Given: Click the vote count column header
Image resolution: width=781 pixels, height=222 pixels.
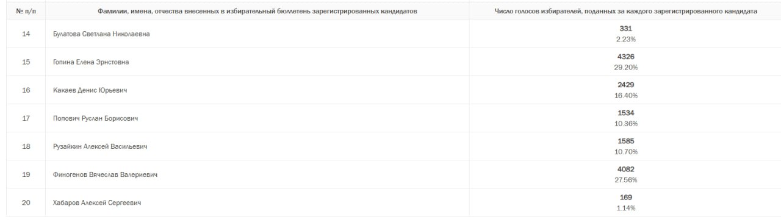Looking at the screenshot, I should [x=625, y=12].
